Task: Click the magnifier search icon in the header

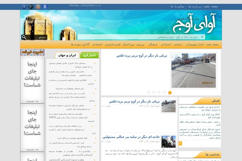Action: (24, 37)
